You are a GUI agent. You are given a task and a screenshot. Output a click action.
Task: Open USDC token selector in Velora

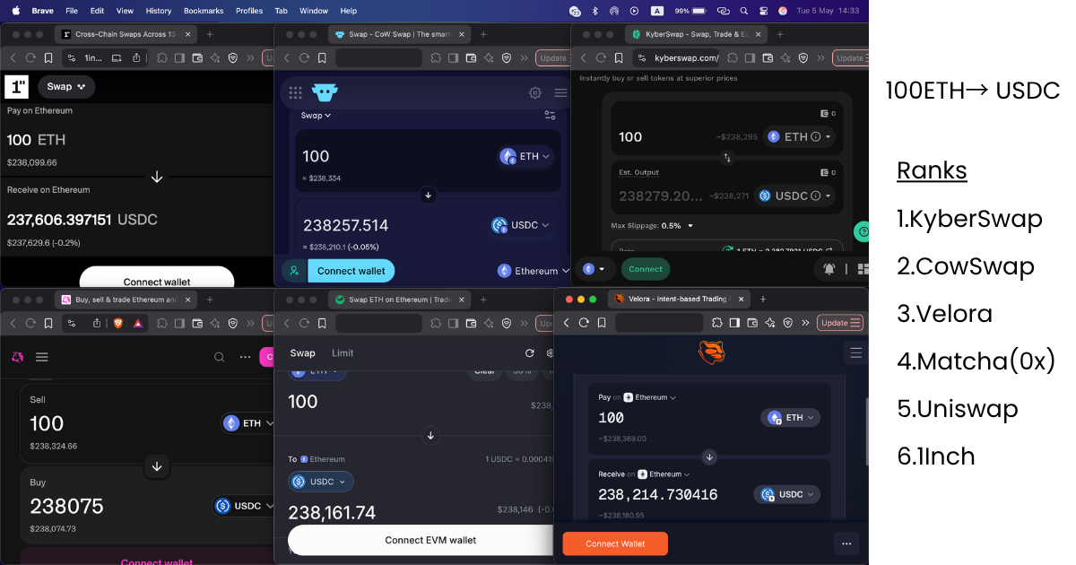click(x=787, y=494)
